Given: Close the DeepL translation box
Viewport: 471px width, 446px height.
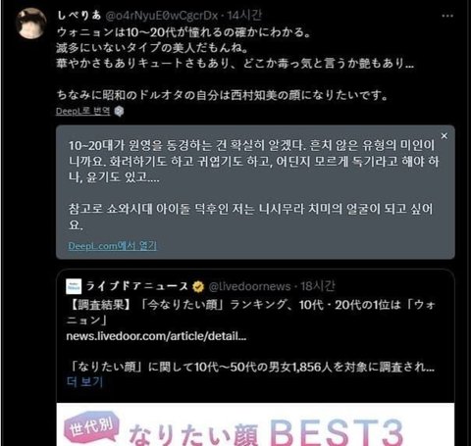Looking at the screenshot, I should click(444, 136).
